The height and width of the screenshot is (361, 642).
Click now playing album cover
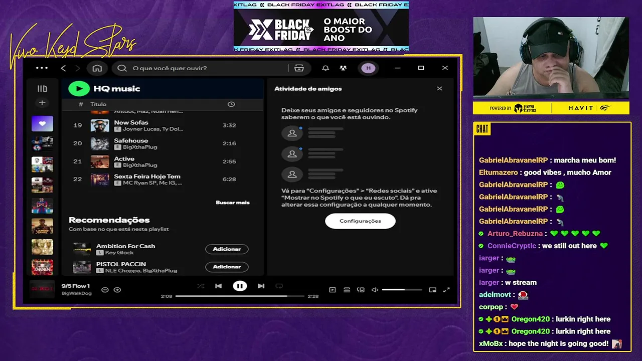tap(42, 289)
